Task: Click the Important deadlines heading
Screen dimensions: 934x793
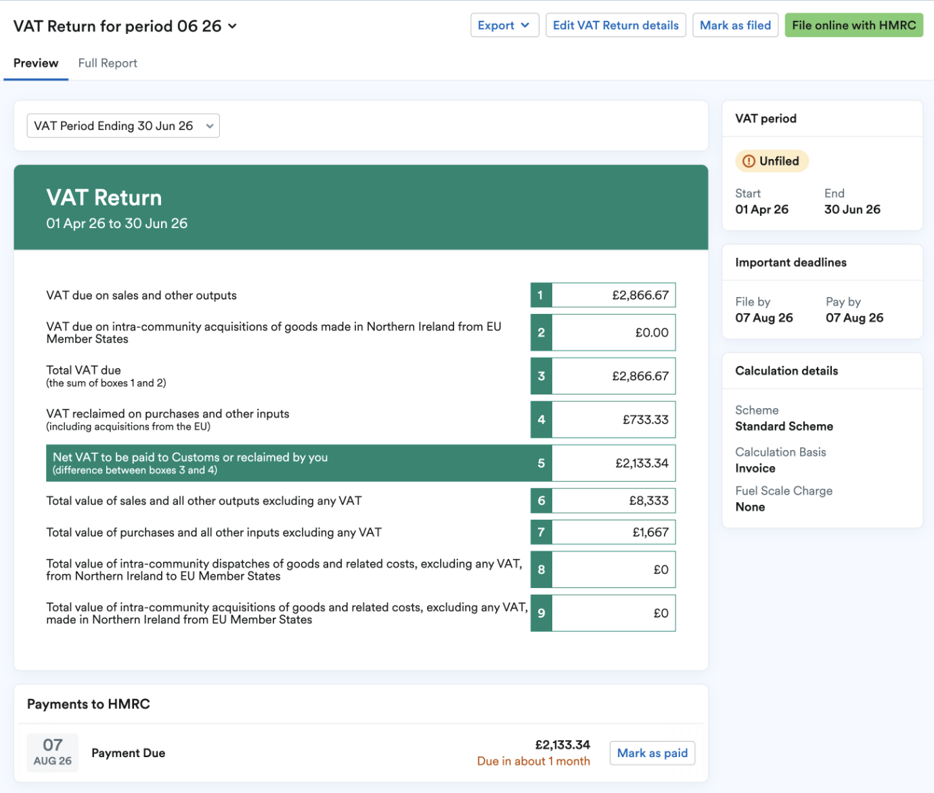Action: (791, 263)
